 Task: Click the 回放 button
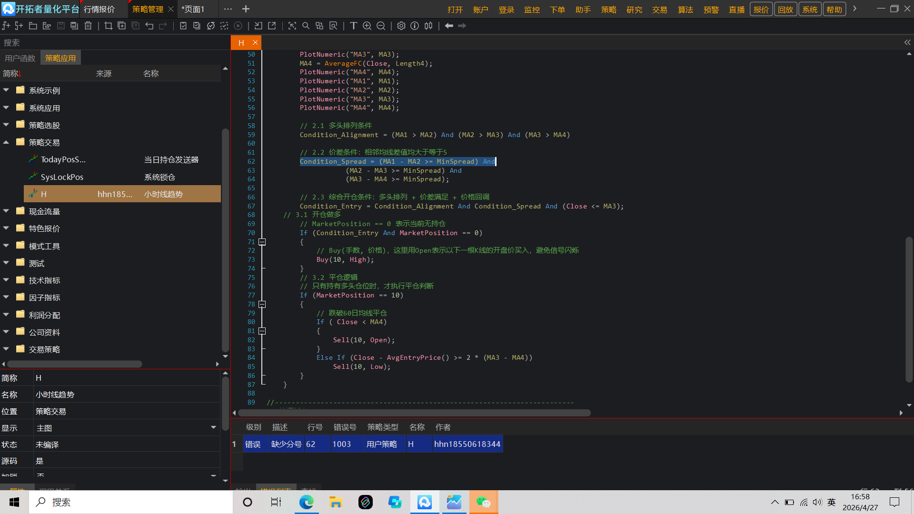click(x=785, y=10)
